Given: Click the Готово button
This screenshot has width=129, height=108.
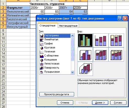Looking at the screenshot, I should (118, 103).
